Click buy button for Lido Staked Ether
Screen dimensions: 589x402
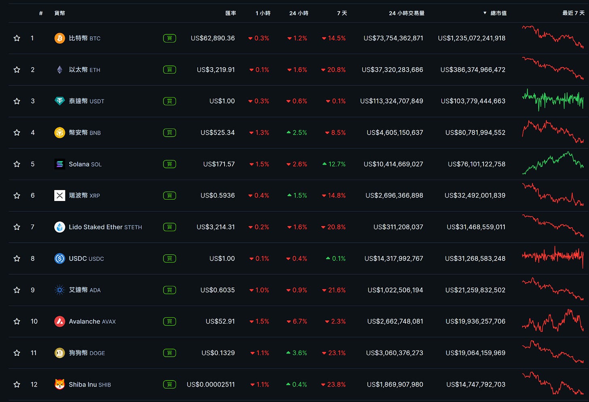click(x=169, y=227)
